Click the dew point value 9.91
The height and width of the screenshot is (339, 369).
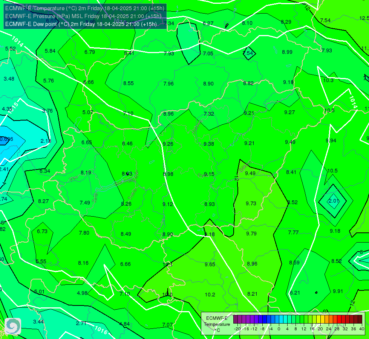click(338, 291)
